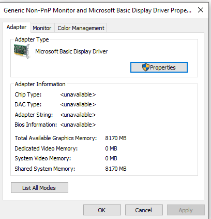The height and width of the screenshot is (219, 211).
Task: Close the display properties dialog
Action: point(201,10)
